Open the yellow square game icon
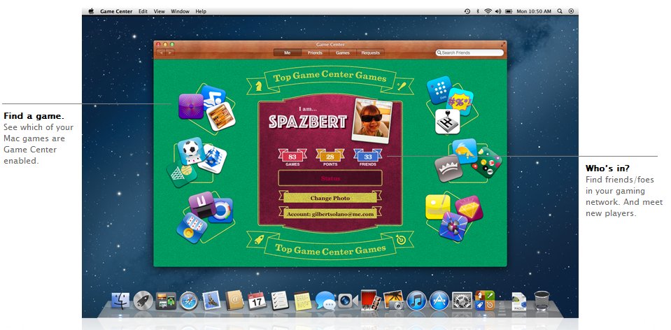 click(438, 207)
